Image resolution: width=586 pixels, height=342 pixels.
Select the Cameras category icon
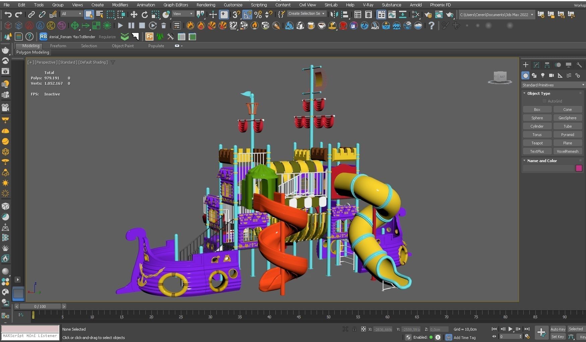(x=551, y=75)
